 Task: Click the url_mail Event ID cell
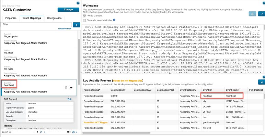pyautogui.click(x=213, y=112)
